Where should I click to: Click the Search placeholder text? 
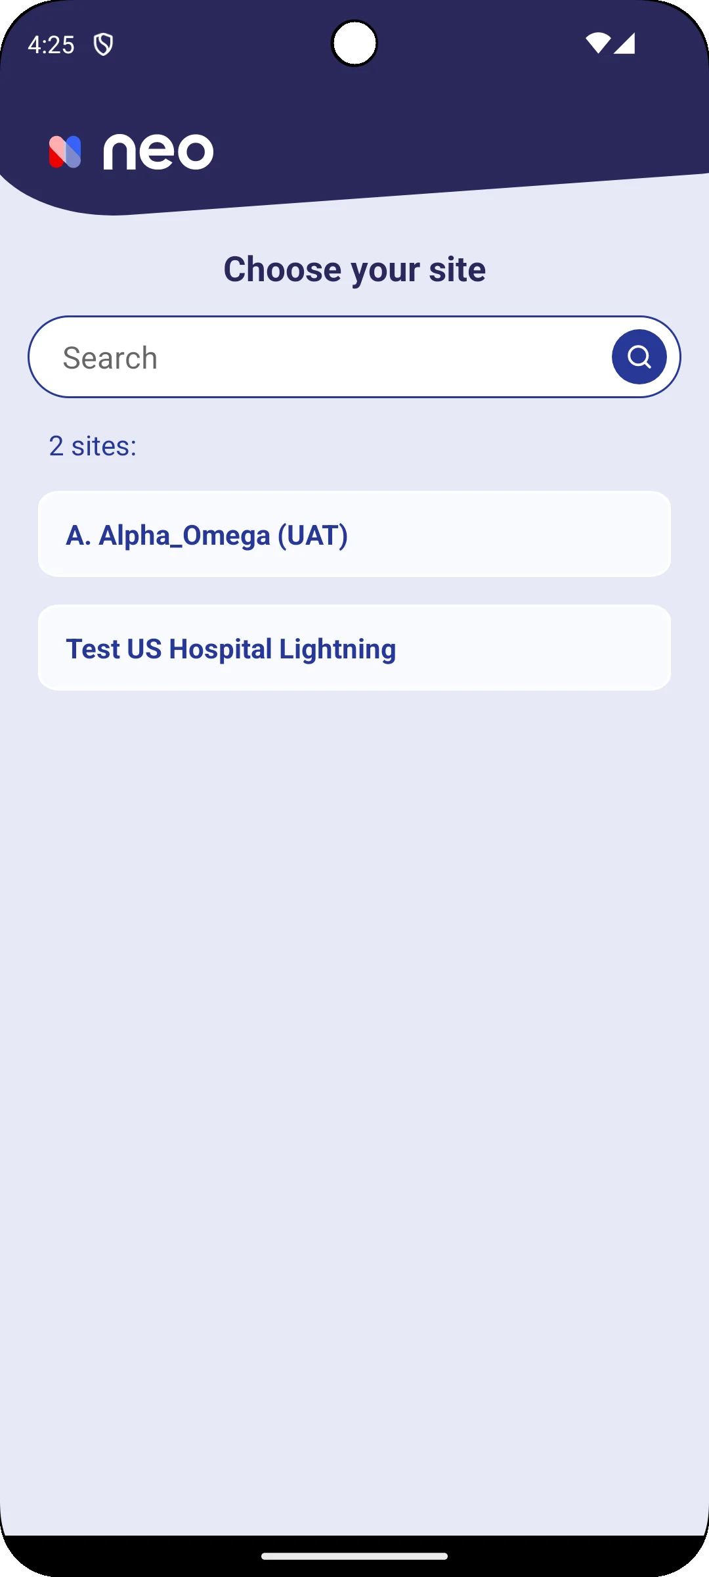click(110, 358)
